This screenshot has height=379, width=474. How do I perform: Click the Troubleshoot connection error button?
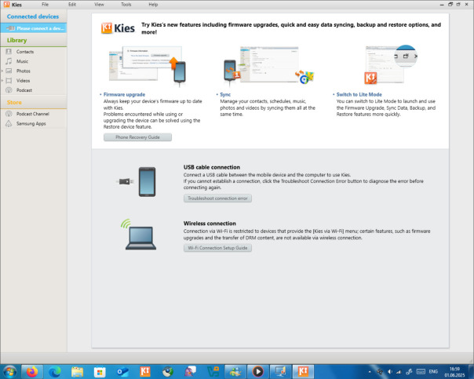pyautogui.click(x=217, y=199)
